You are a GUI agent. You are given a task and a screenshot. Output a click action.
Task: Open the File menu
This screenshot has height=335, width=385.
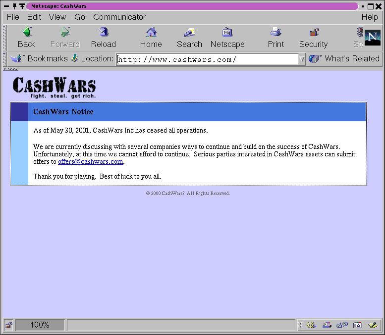pyautogui.click(x=13, y=17)
